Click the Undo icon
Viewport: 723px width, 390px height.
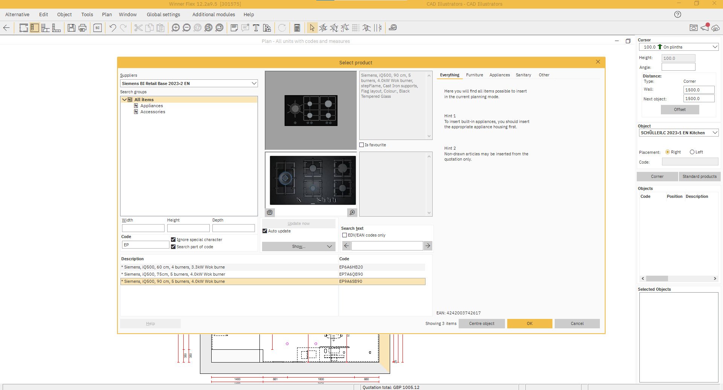(x=112, y=27)
